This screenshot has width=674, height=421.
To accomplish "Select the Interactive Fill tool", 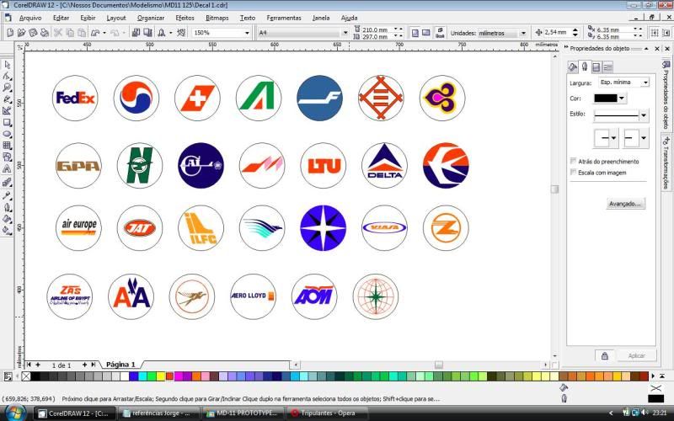I will point(7,230).
